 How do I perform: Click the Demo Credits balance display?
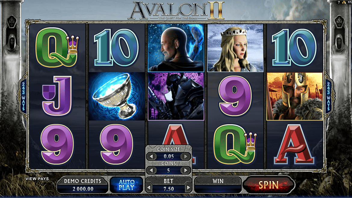tap(83, 185)
